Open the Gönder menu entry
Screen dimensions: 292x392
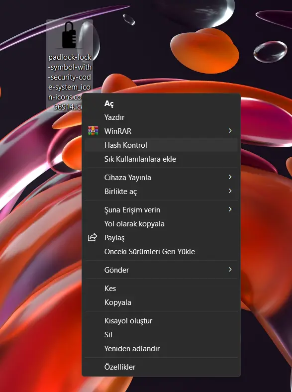161,270
